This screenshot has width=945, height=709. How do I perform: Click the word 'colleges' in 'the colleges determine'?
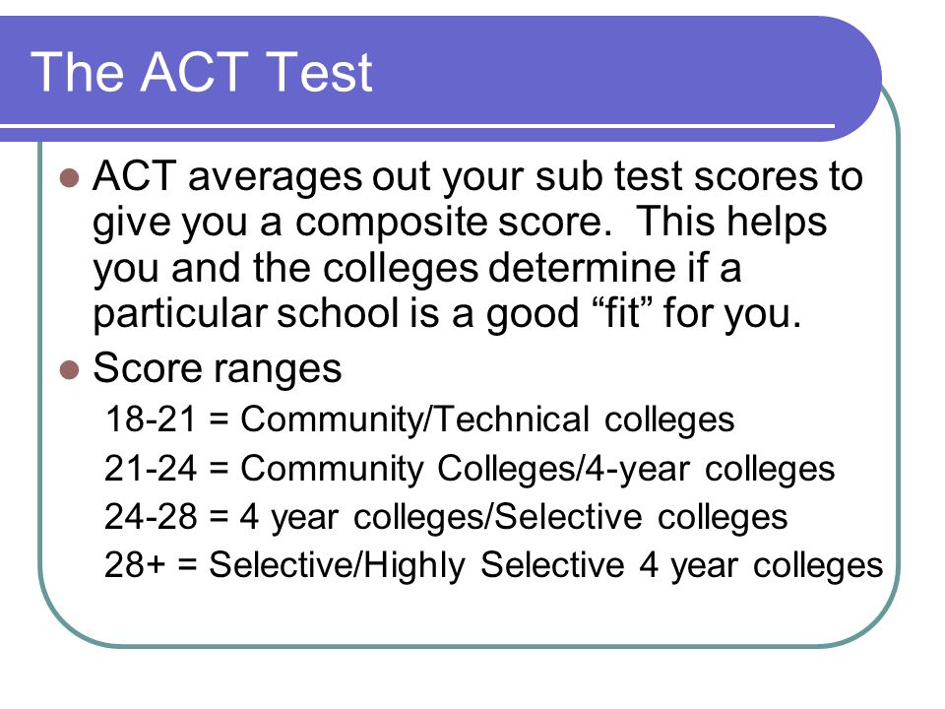pyautogui.click(x=401, y=268)
